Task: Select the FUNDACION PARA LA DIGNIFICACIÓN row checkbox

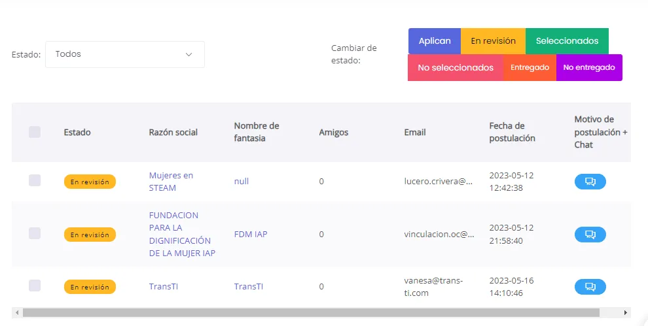Action: (35, 233)
